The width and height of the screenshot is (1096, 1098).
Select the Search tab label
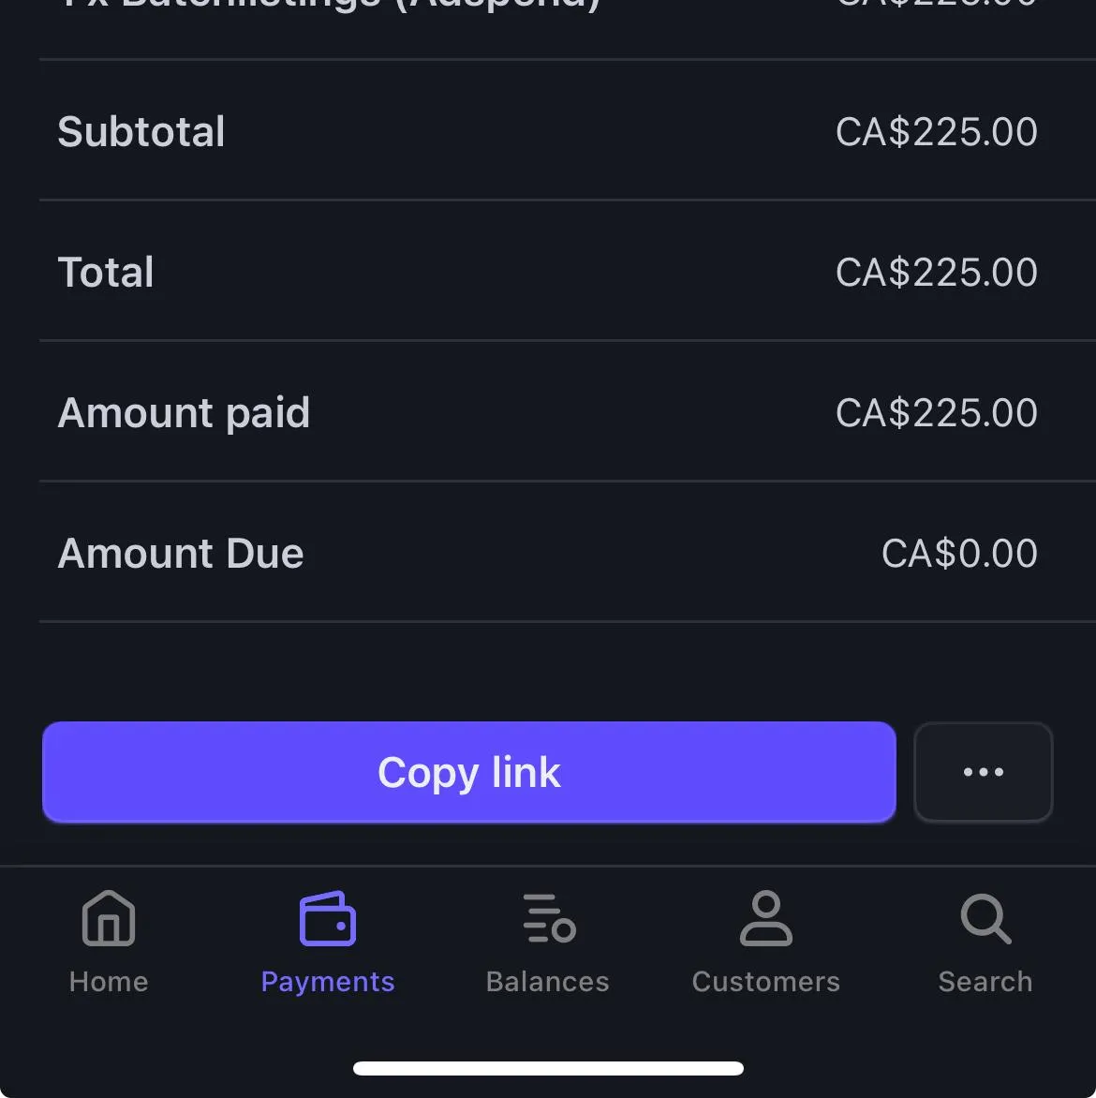click(x=985, y=981)
